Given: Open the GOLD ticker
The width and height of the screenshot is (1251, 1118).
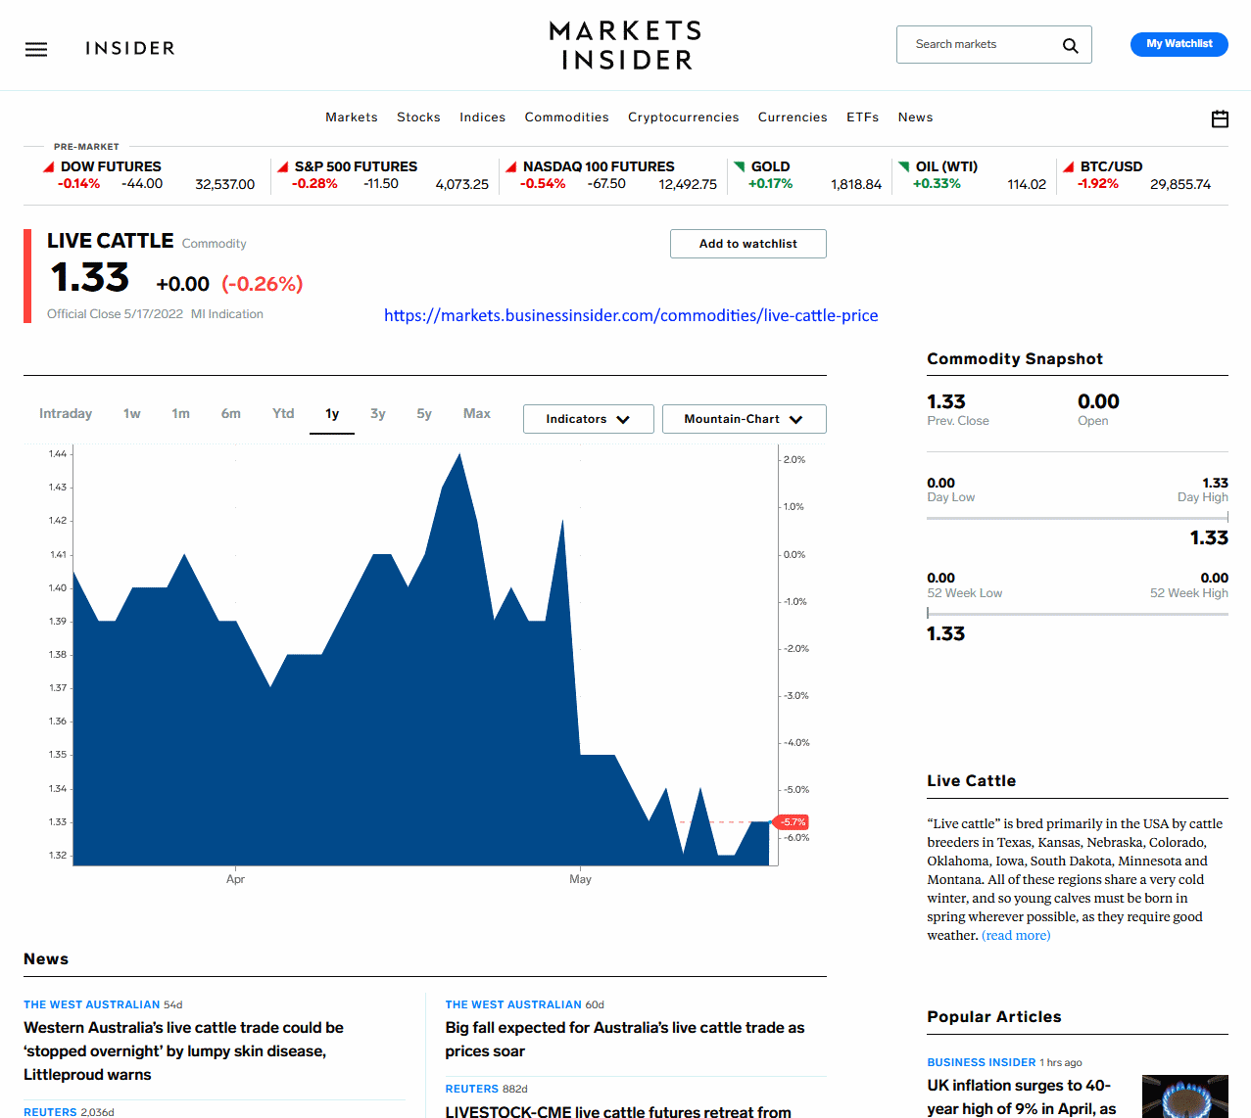Looking at the screenshot, I should [770, 167].
